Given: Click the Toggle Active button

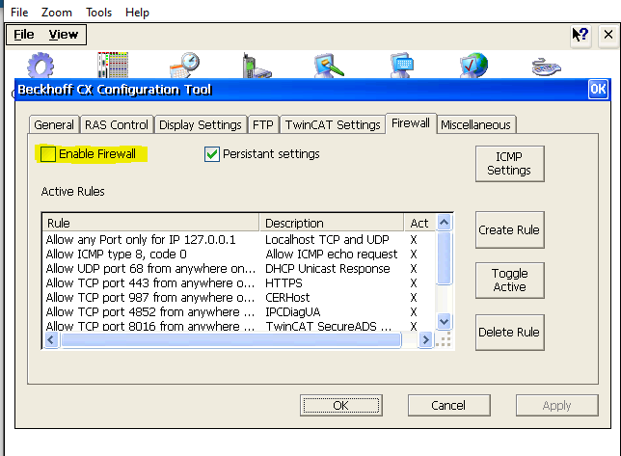Looking at the screenshot, I should [x=510, y=281].
